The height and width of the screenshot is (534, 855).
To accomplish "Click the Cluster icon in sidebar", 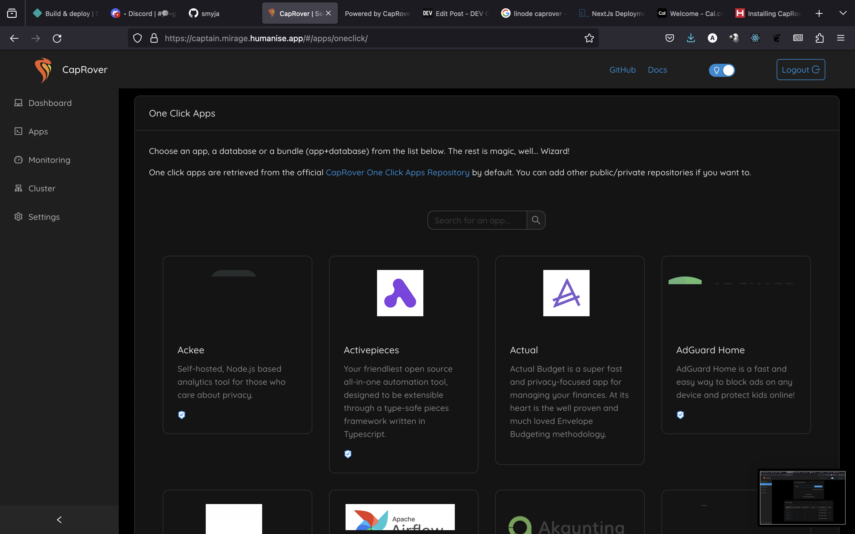I will 18,188.
